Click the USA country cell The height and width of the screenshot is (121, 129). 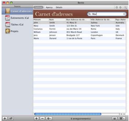pyautogui.click(x=117, y=26)
